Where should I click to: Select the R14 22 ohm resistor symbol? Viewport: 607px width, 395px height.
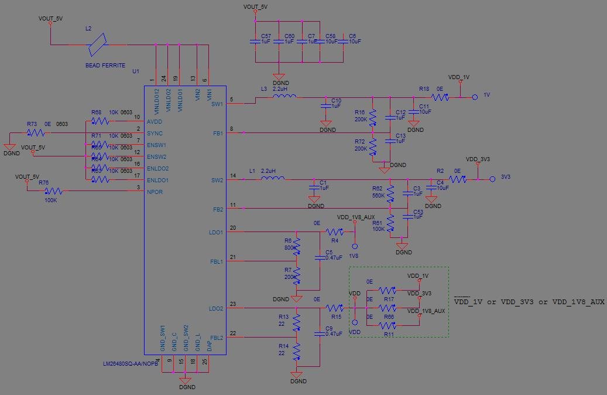coord(297,352)
